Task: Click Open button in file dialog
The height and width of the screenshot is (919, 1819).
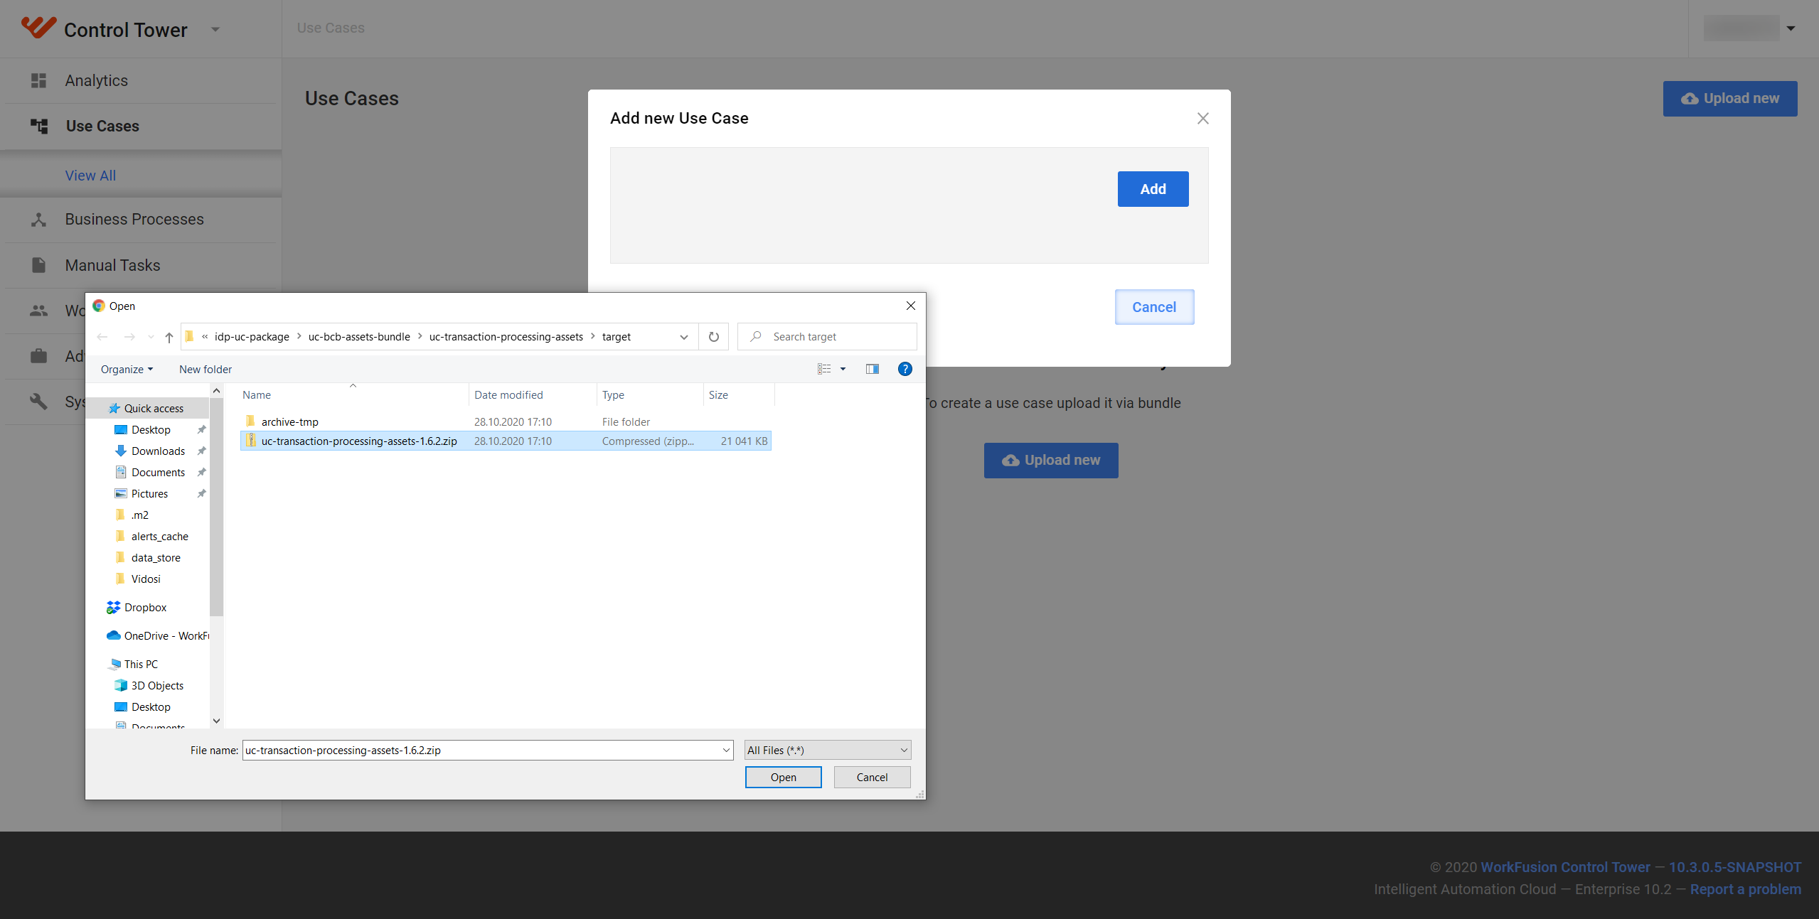Action: pos(784,778)
